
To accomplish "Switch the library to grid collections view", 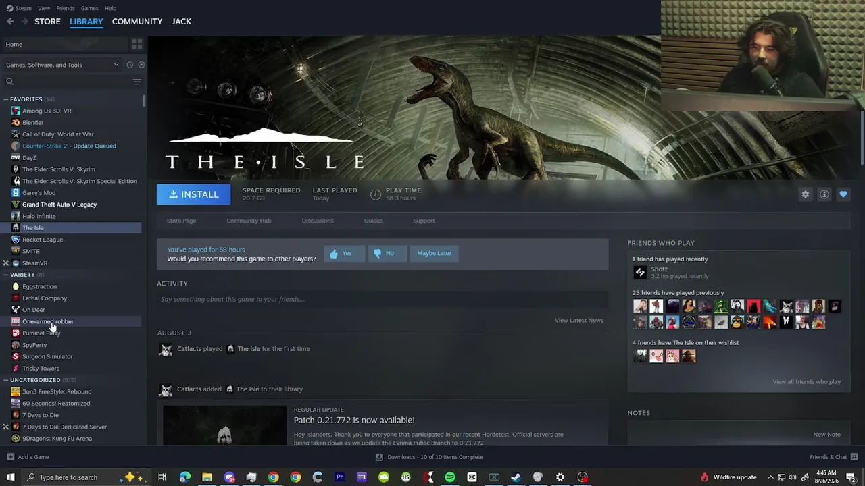I will (x=137, y=44).
